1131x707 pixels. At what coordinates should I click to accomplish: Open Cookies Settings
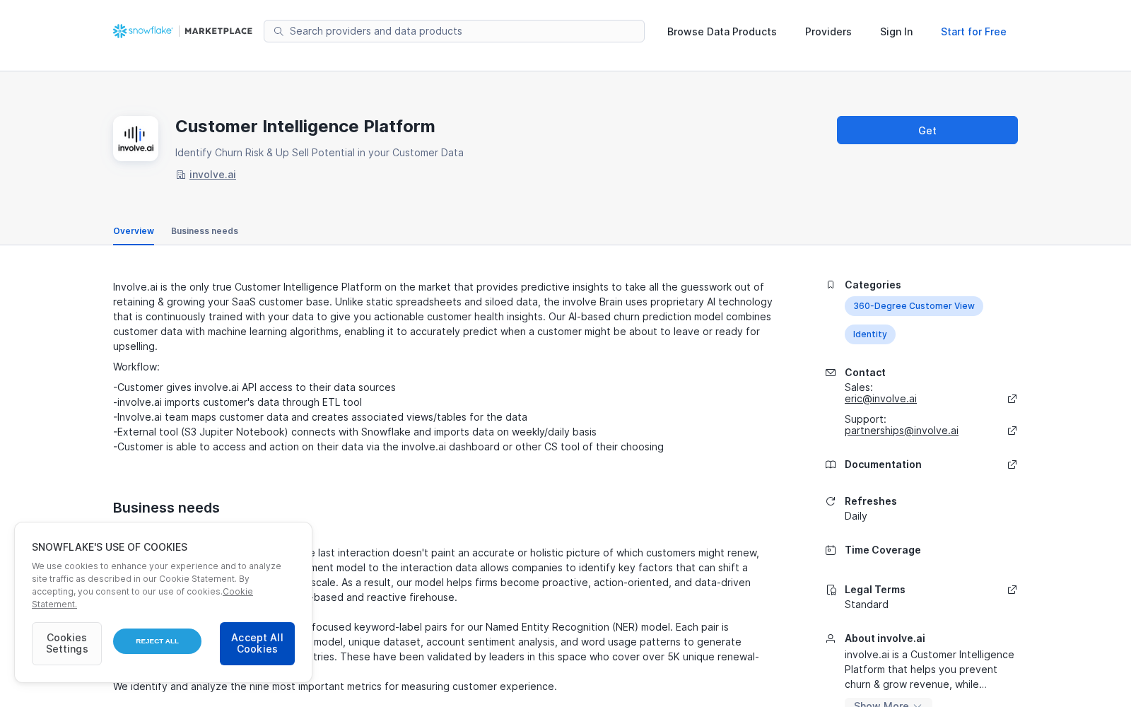66,643
